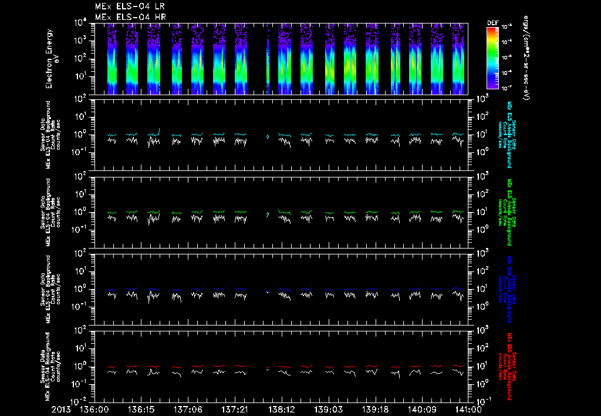Click the green Anode Background Count Rate label

(x=506, y=212)
